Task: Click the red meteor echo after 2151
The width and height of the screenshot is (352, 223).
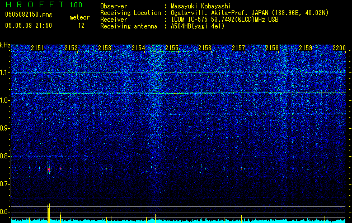Action: [48, 169]
